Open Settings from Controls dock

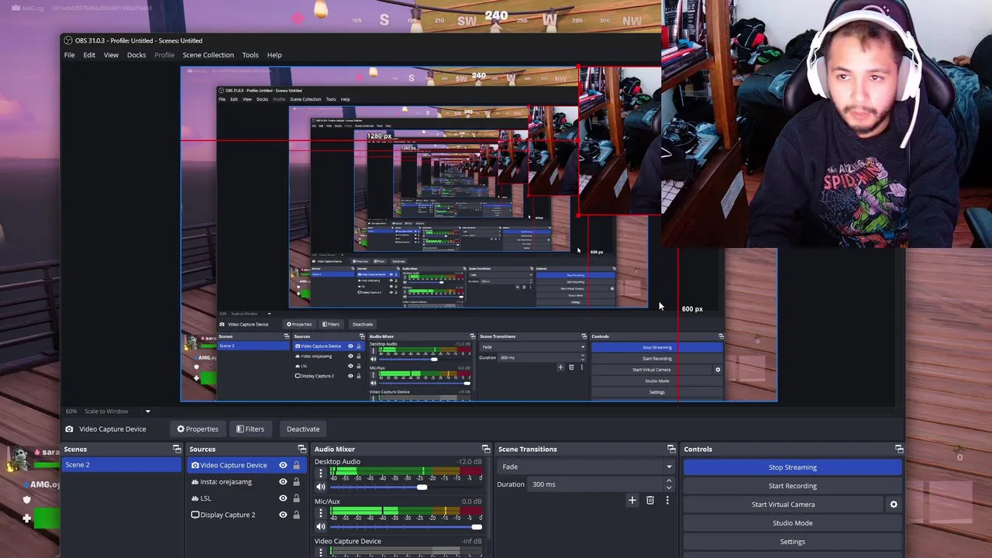tap(793, 542)
